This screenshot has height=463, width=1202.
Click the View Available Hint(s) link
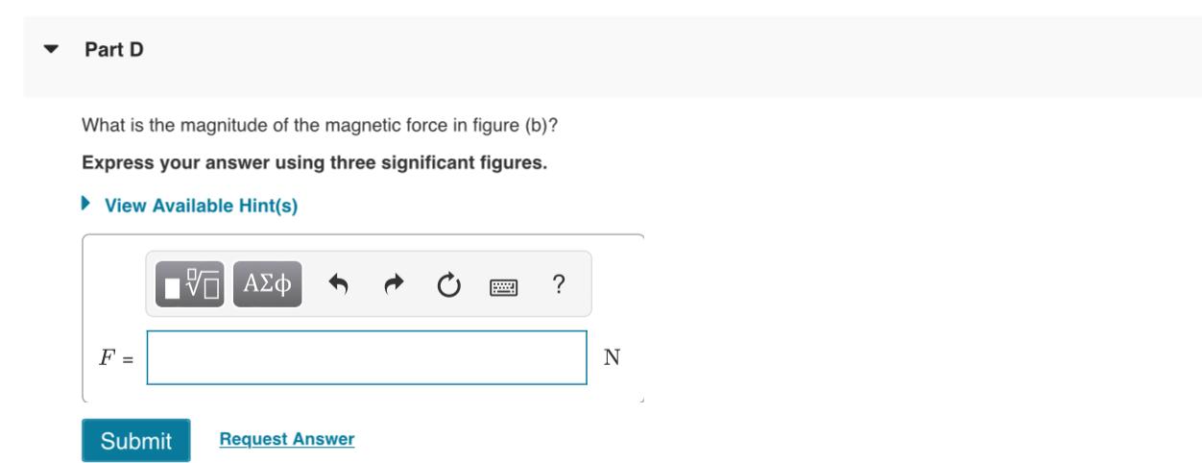tap(201, 206)
